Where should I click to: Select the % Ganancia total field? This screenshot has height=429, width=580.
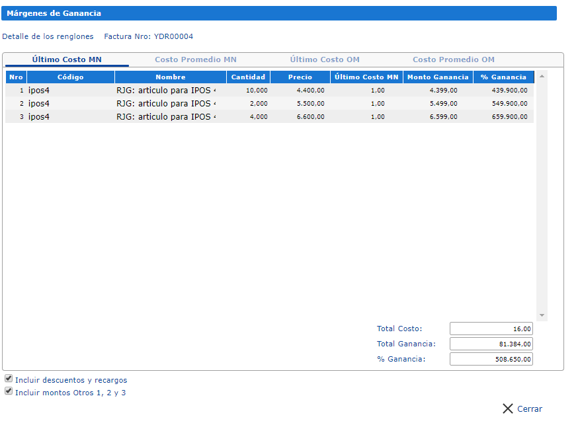pyautogui.click(x=491, y=359)
